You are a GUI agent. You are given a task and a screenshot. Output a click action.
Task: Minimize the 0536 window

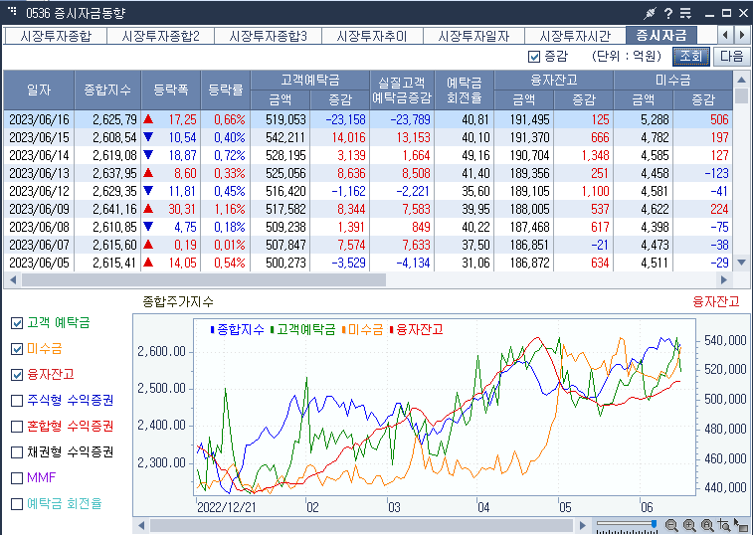point(710,14)
